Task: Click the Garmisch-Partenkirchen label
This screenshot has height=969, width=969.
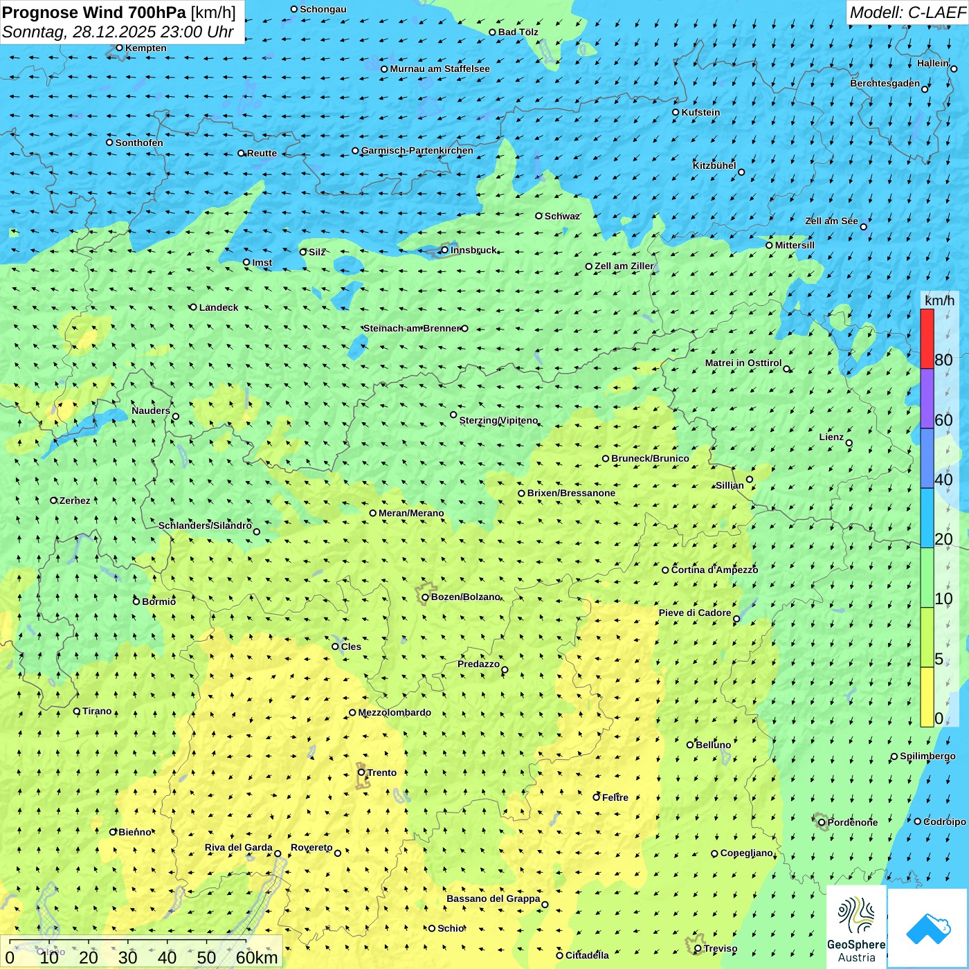Action: [x=417, y=150]
